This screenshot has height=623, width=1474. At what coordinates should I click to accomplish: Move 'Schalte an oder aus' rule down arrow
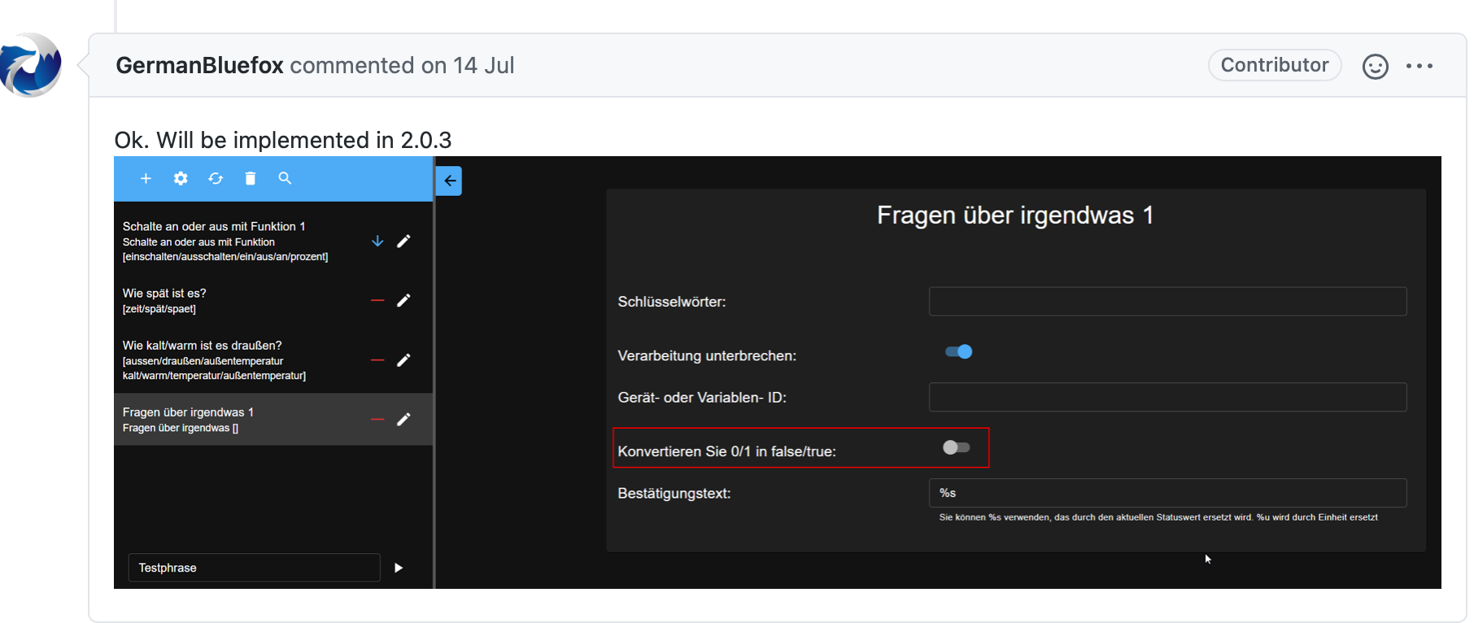pos(377,242)
